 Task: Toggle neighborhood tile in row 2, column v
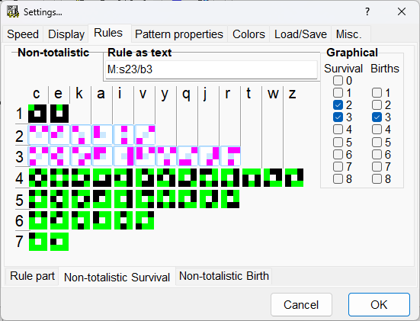[145, 135]
